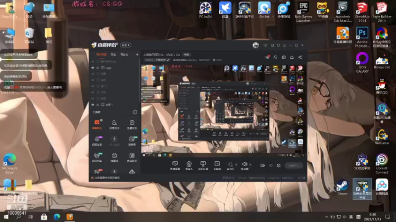
Task: Open Microsoft Edge desktop shortcut
Action: point(9,164)
